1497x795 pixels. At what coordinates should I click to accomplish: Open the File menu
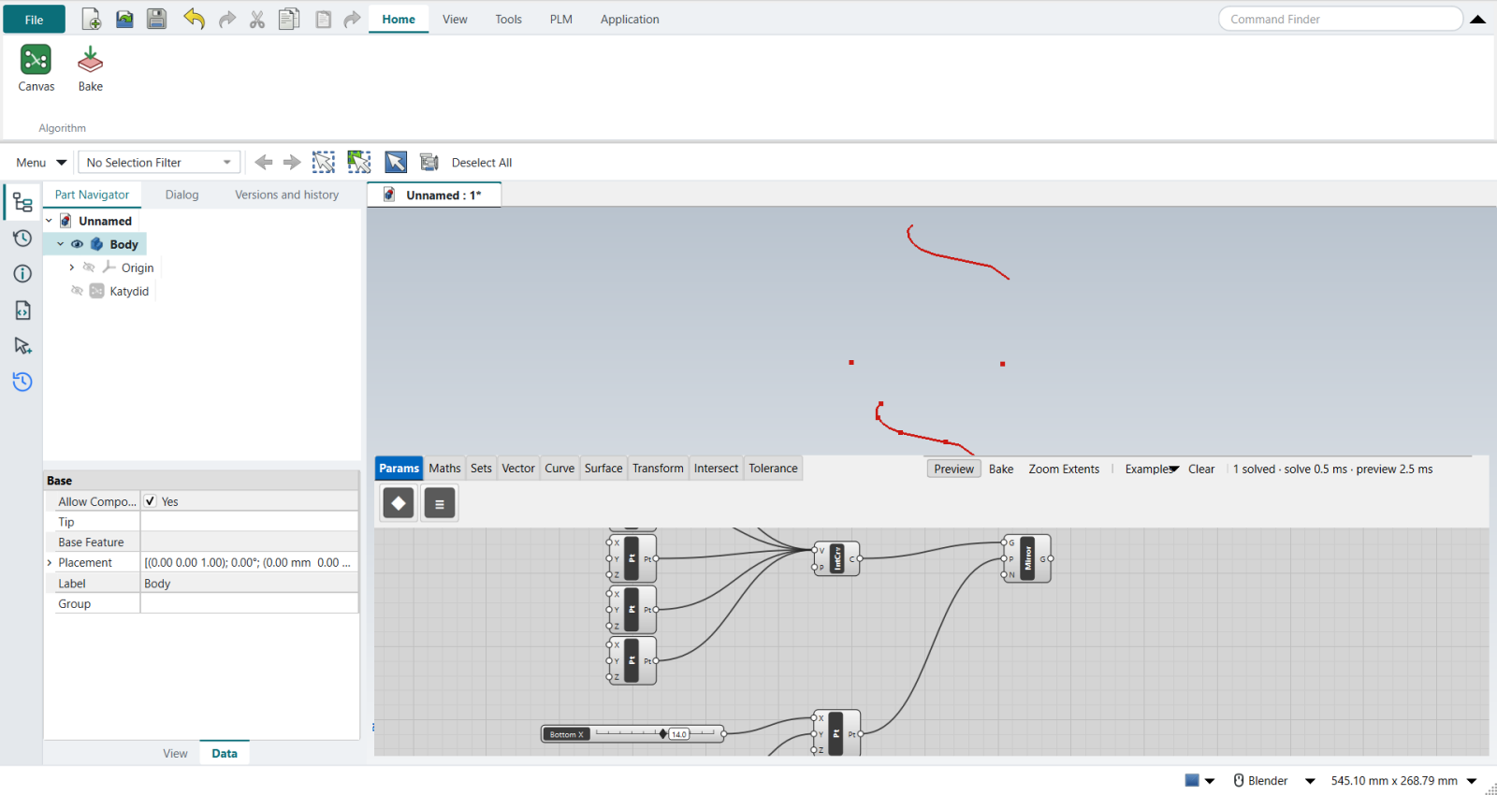34,19
